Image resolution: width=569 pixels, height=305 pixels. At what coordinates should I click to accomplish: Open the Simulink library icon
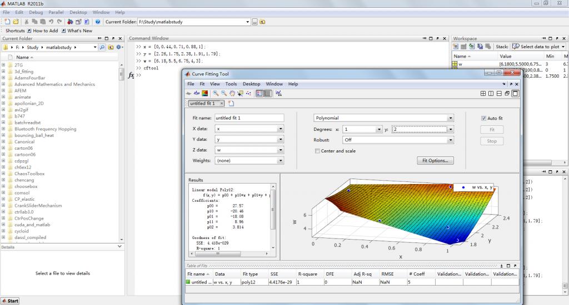tap(71, 22)
